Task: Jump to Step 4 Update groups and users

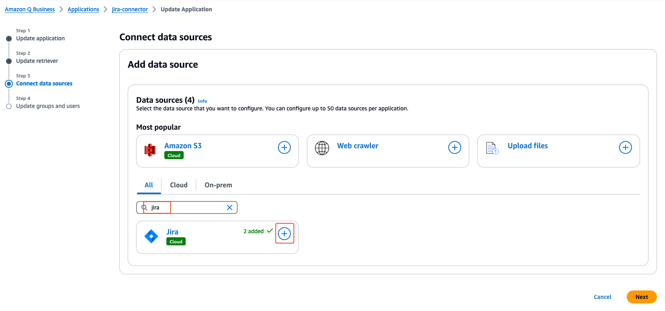Action: (48, 106)
